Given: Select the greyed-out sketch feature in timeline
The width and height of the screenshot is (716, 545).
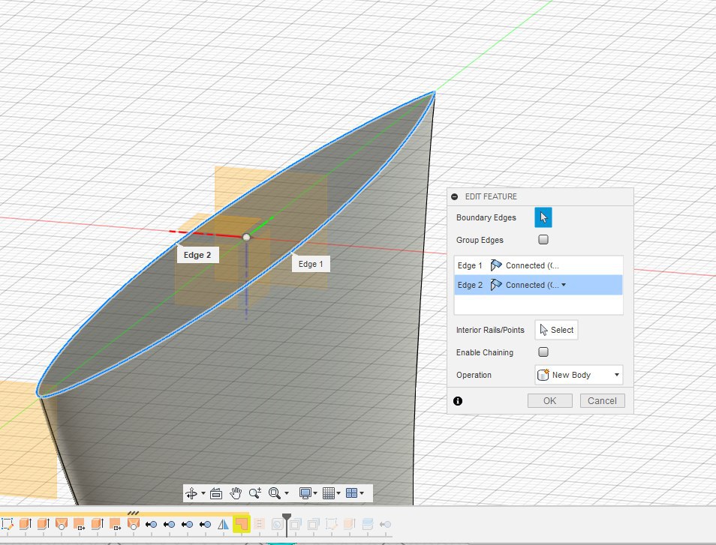Looking at the screenshot, I should click(331, 525).
